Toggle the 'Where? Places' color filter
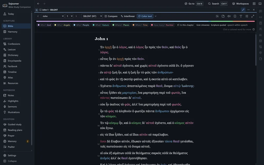 pos(121,25)
